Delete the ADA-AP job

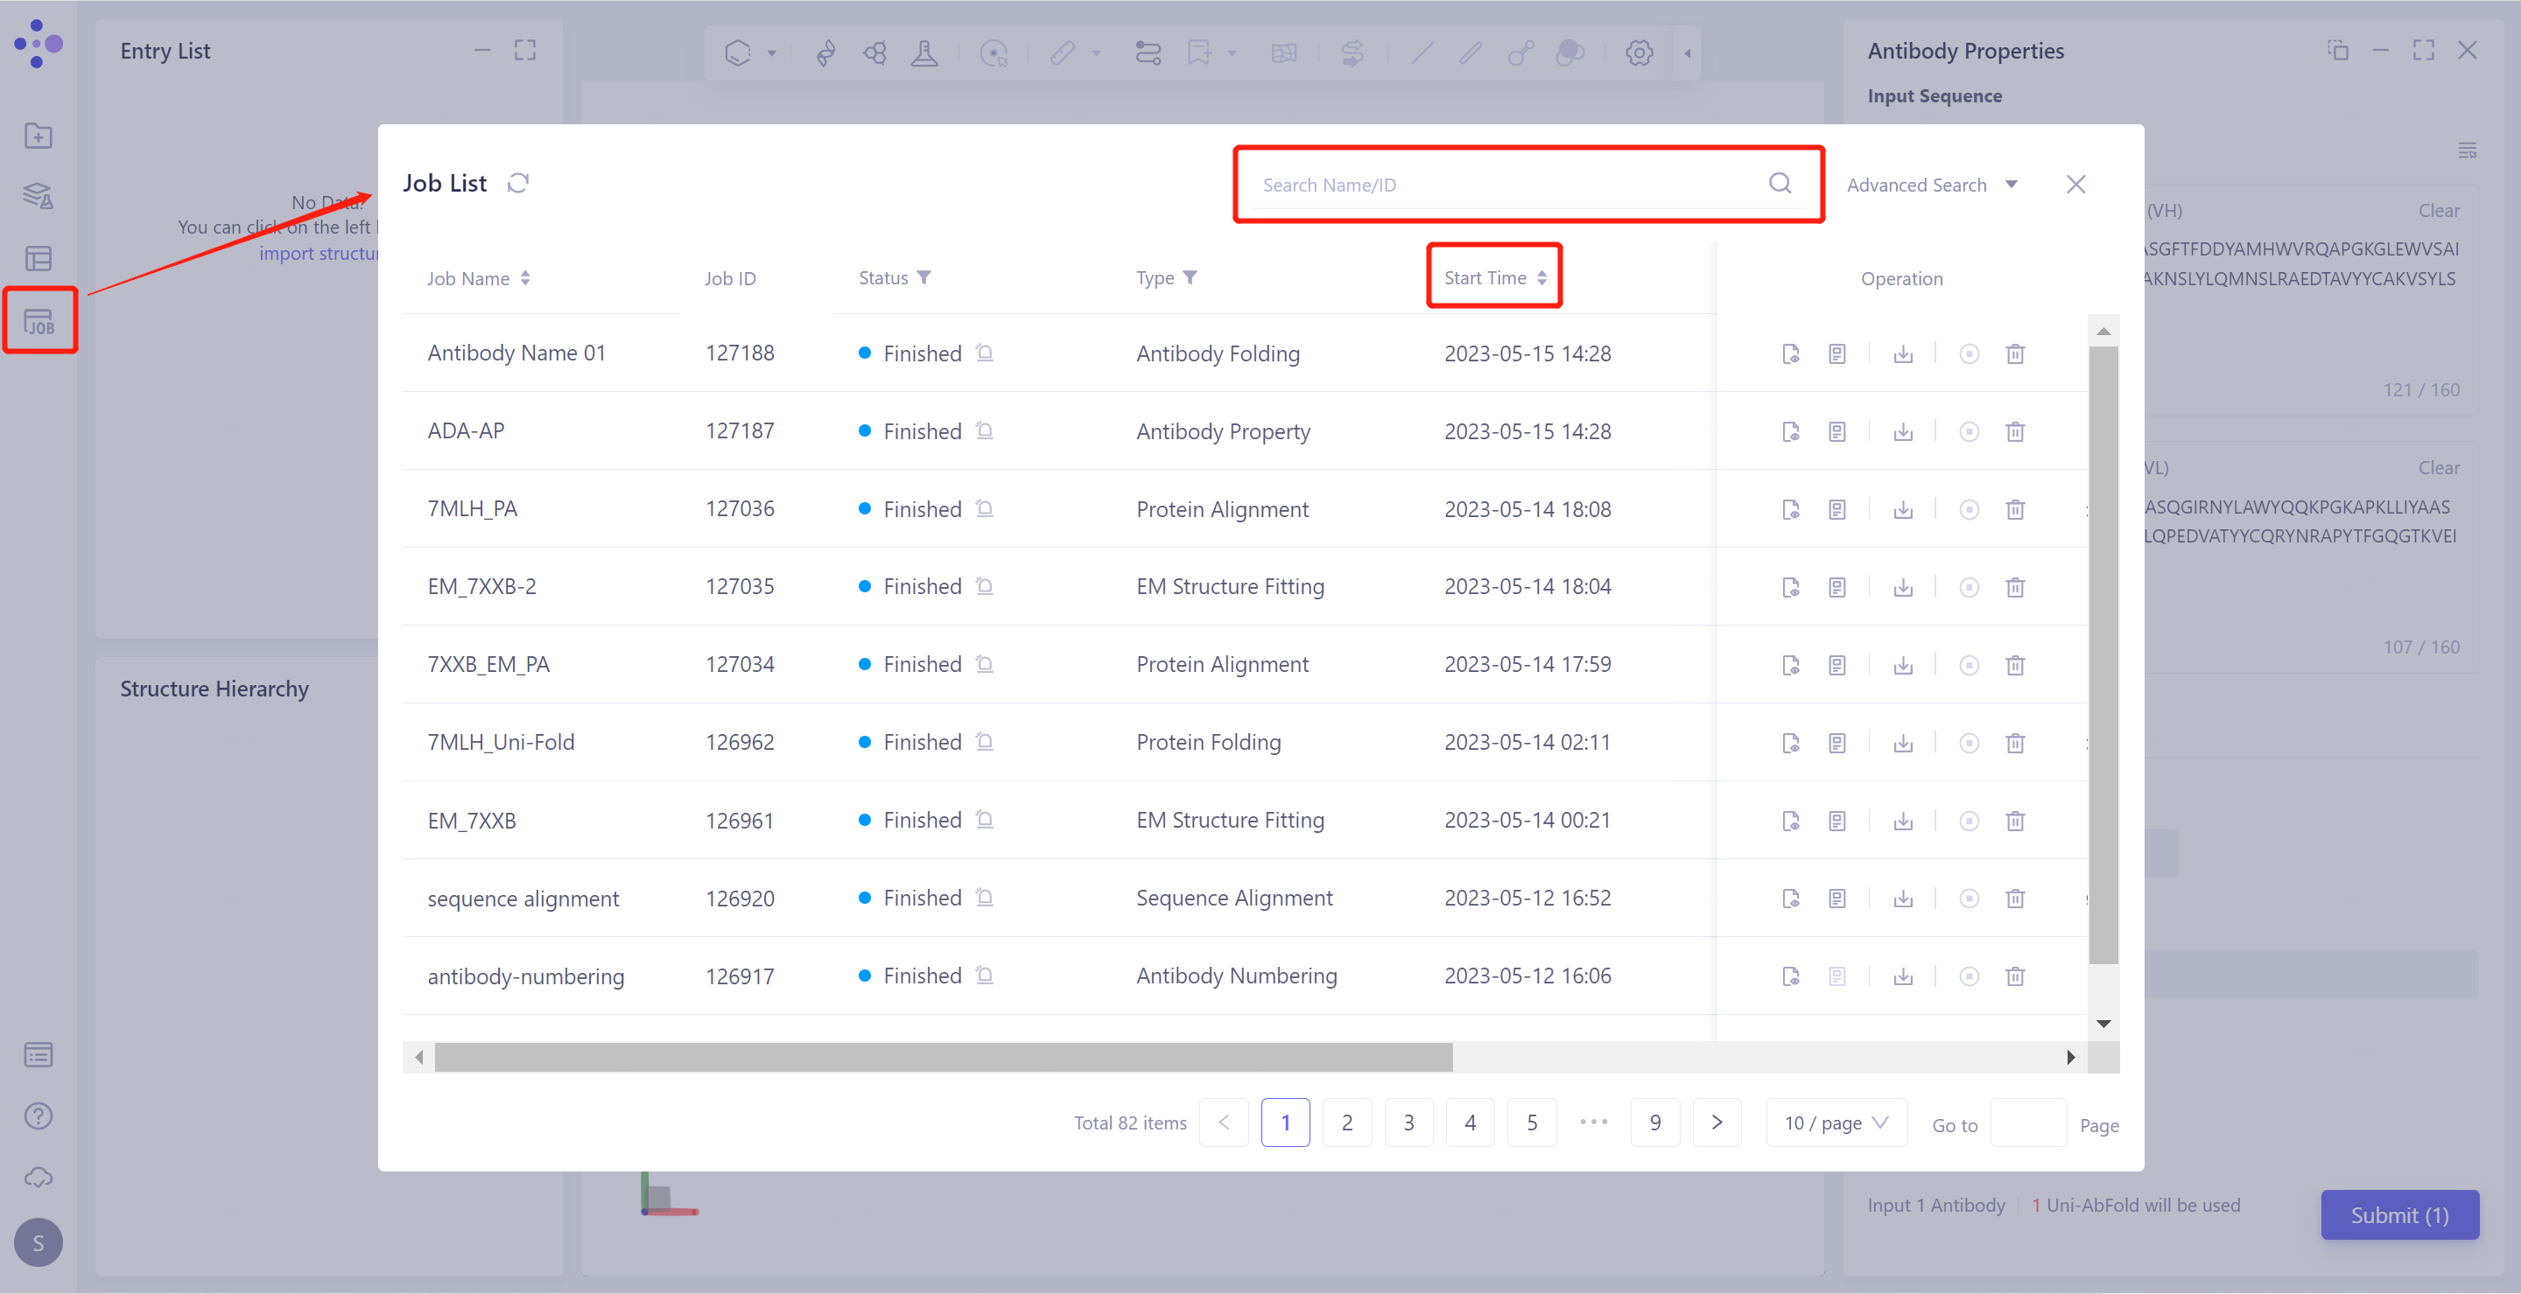click(x=2014, y=432)
